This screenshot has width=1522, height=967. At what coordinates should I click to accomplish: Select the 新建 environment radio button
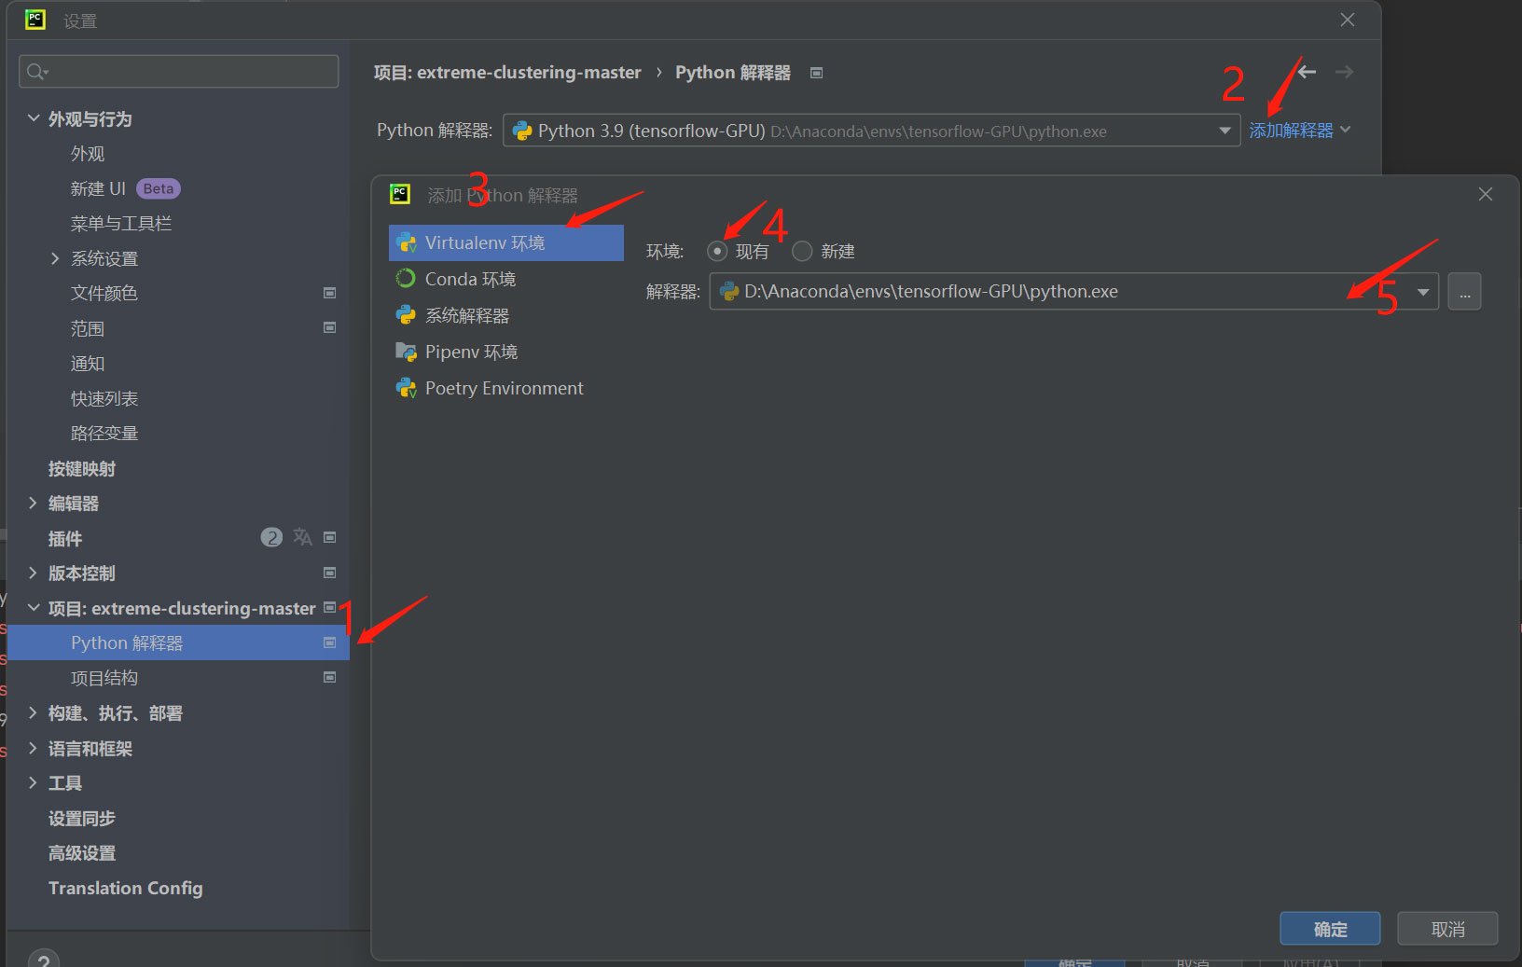click(802, 251)
